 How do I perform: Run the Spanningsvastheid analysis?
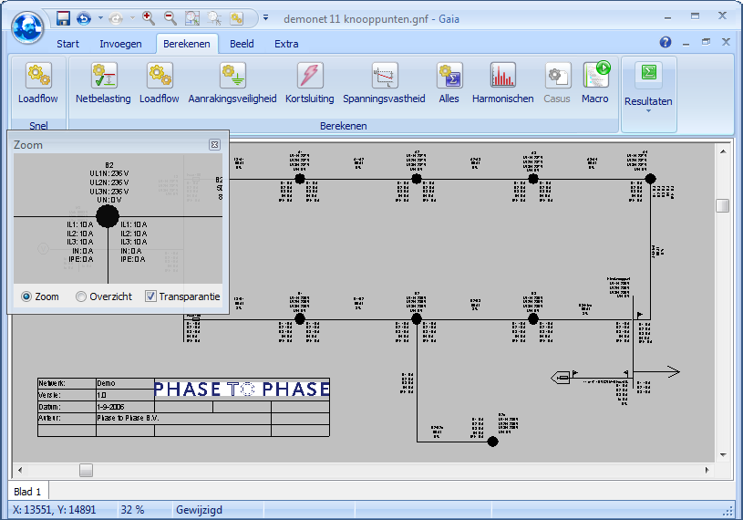[384, 82]
